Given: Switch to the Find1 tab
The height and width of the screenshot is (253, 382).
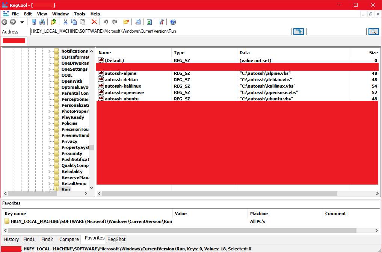Looking at the screenshot, I should point(29,239).
